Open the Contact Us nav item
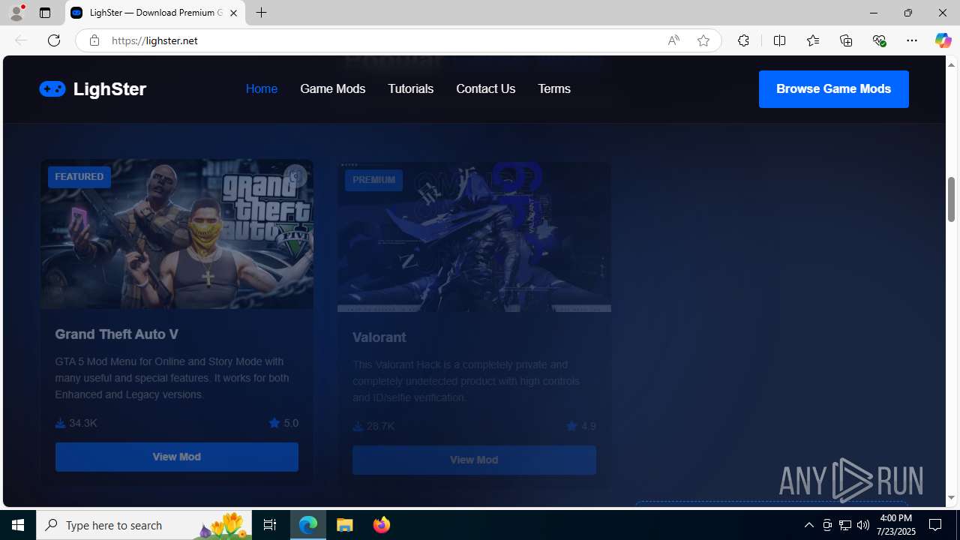This screenshot has width=960, height=540. point(486,88)
